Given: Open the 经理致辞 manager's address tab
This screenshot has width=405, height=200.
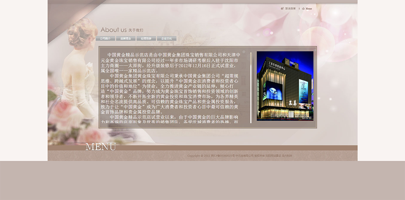Looking at the screenshot, I should tap(146, 39).
